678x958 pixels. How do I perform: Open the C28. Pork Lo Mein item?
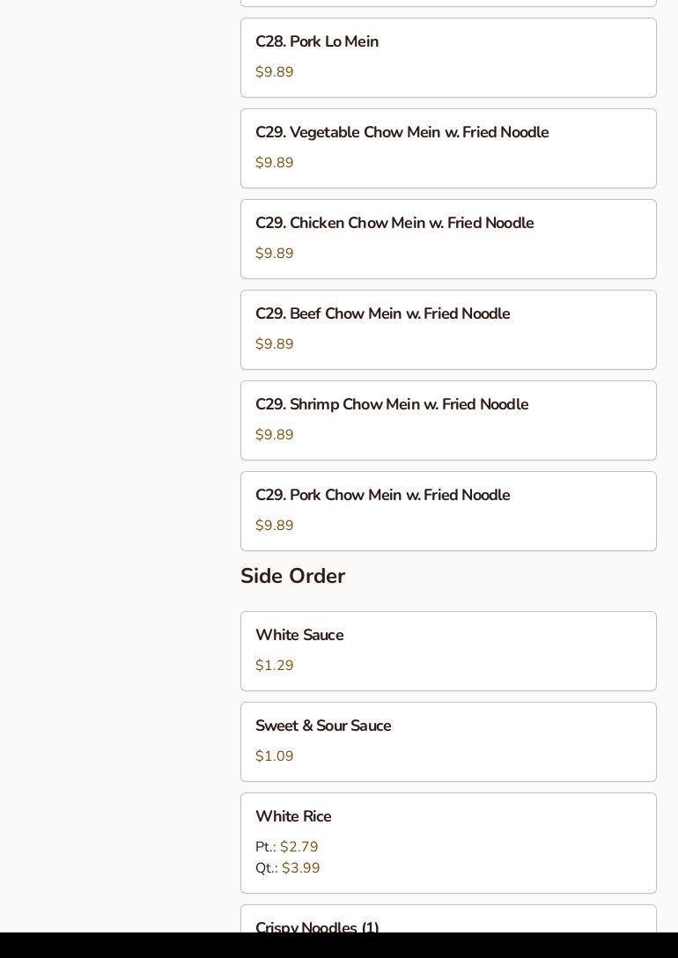click(317, 42)
